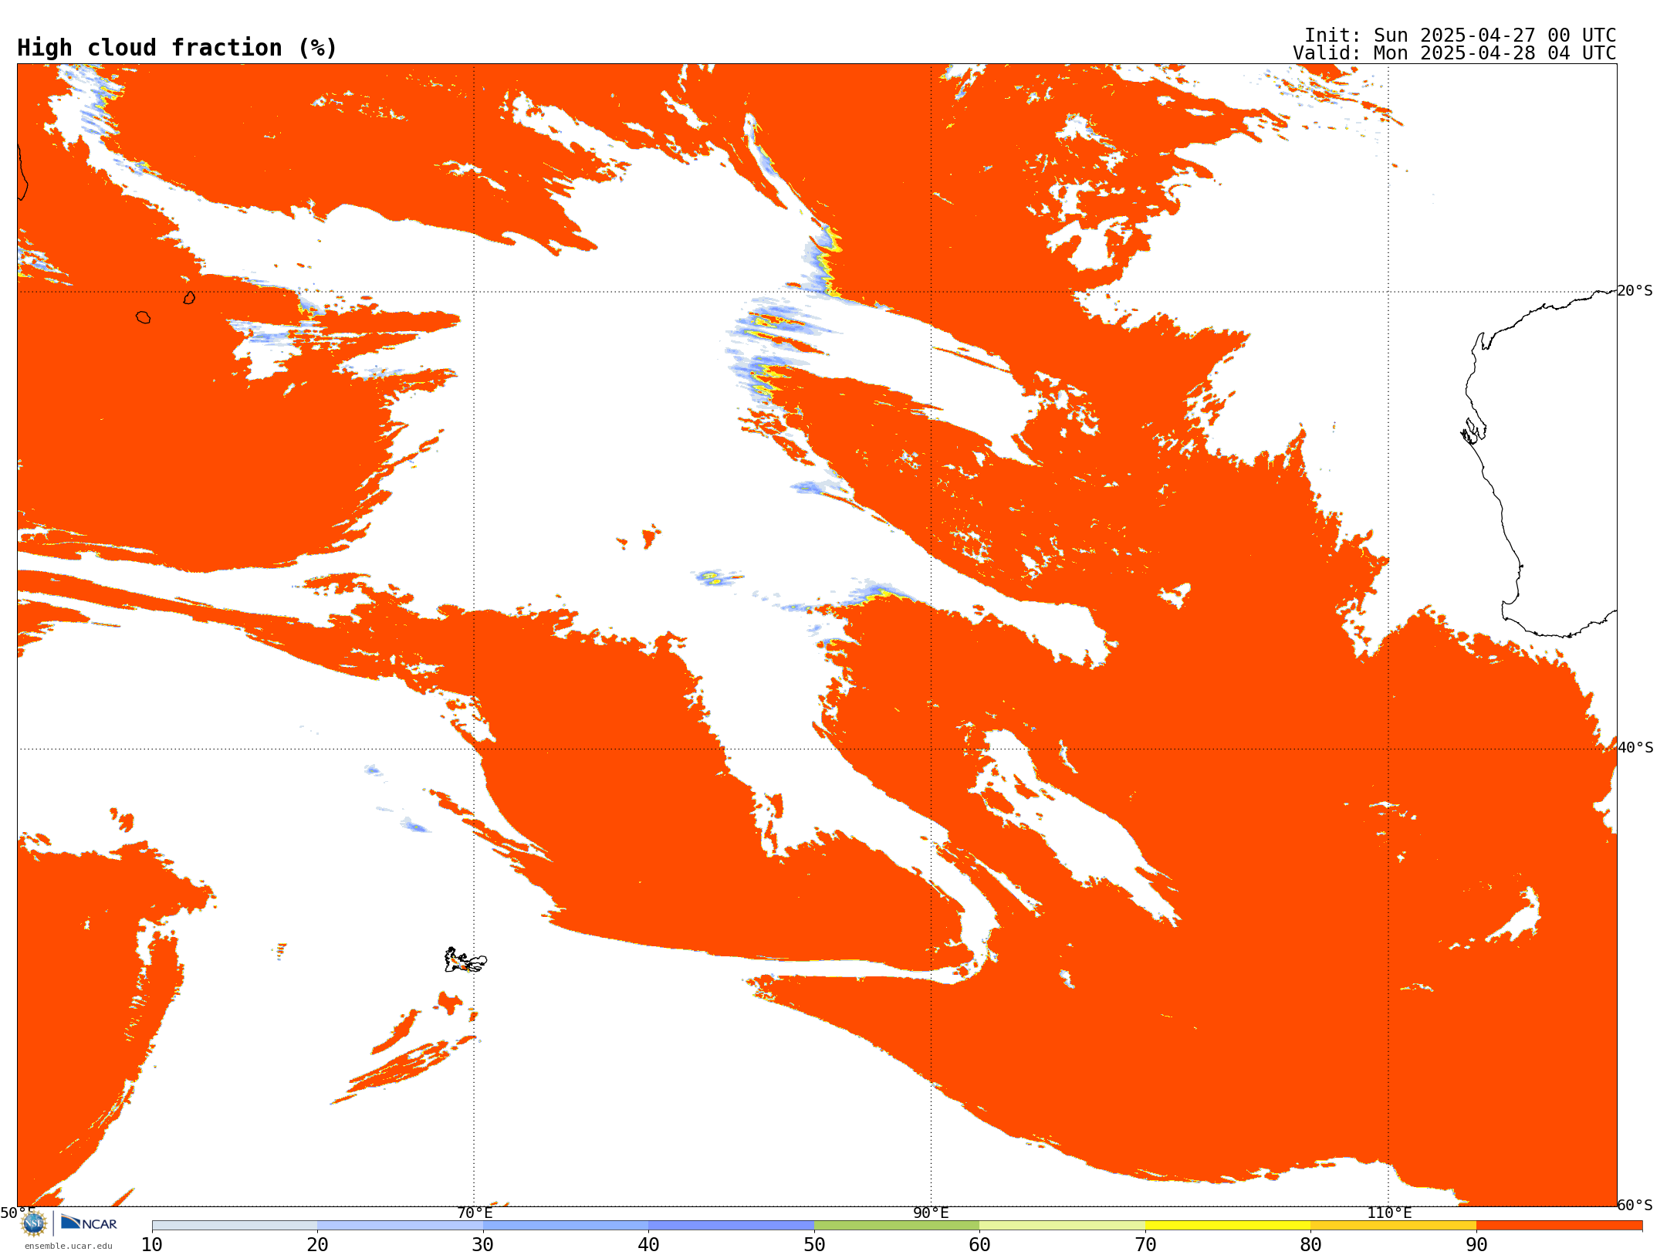Select the 30-40 blue colorbar segment
The image size is (1667, 1255).
(x=566, y=1226)
